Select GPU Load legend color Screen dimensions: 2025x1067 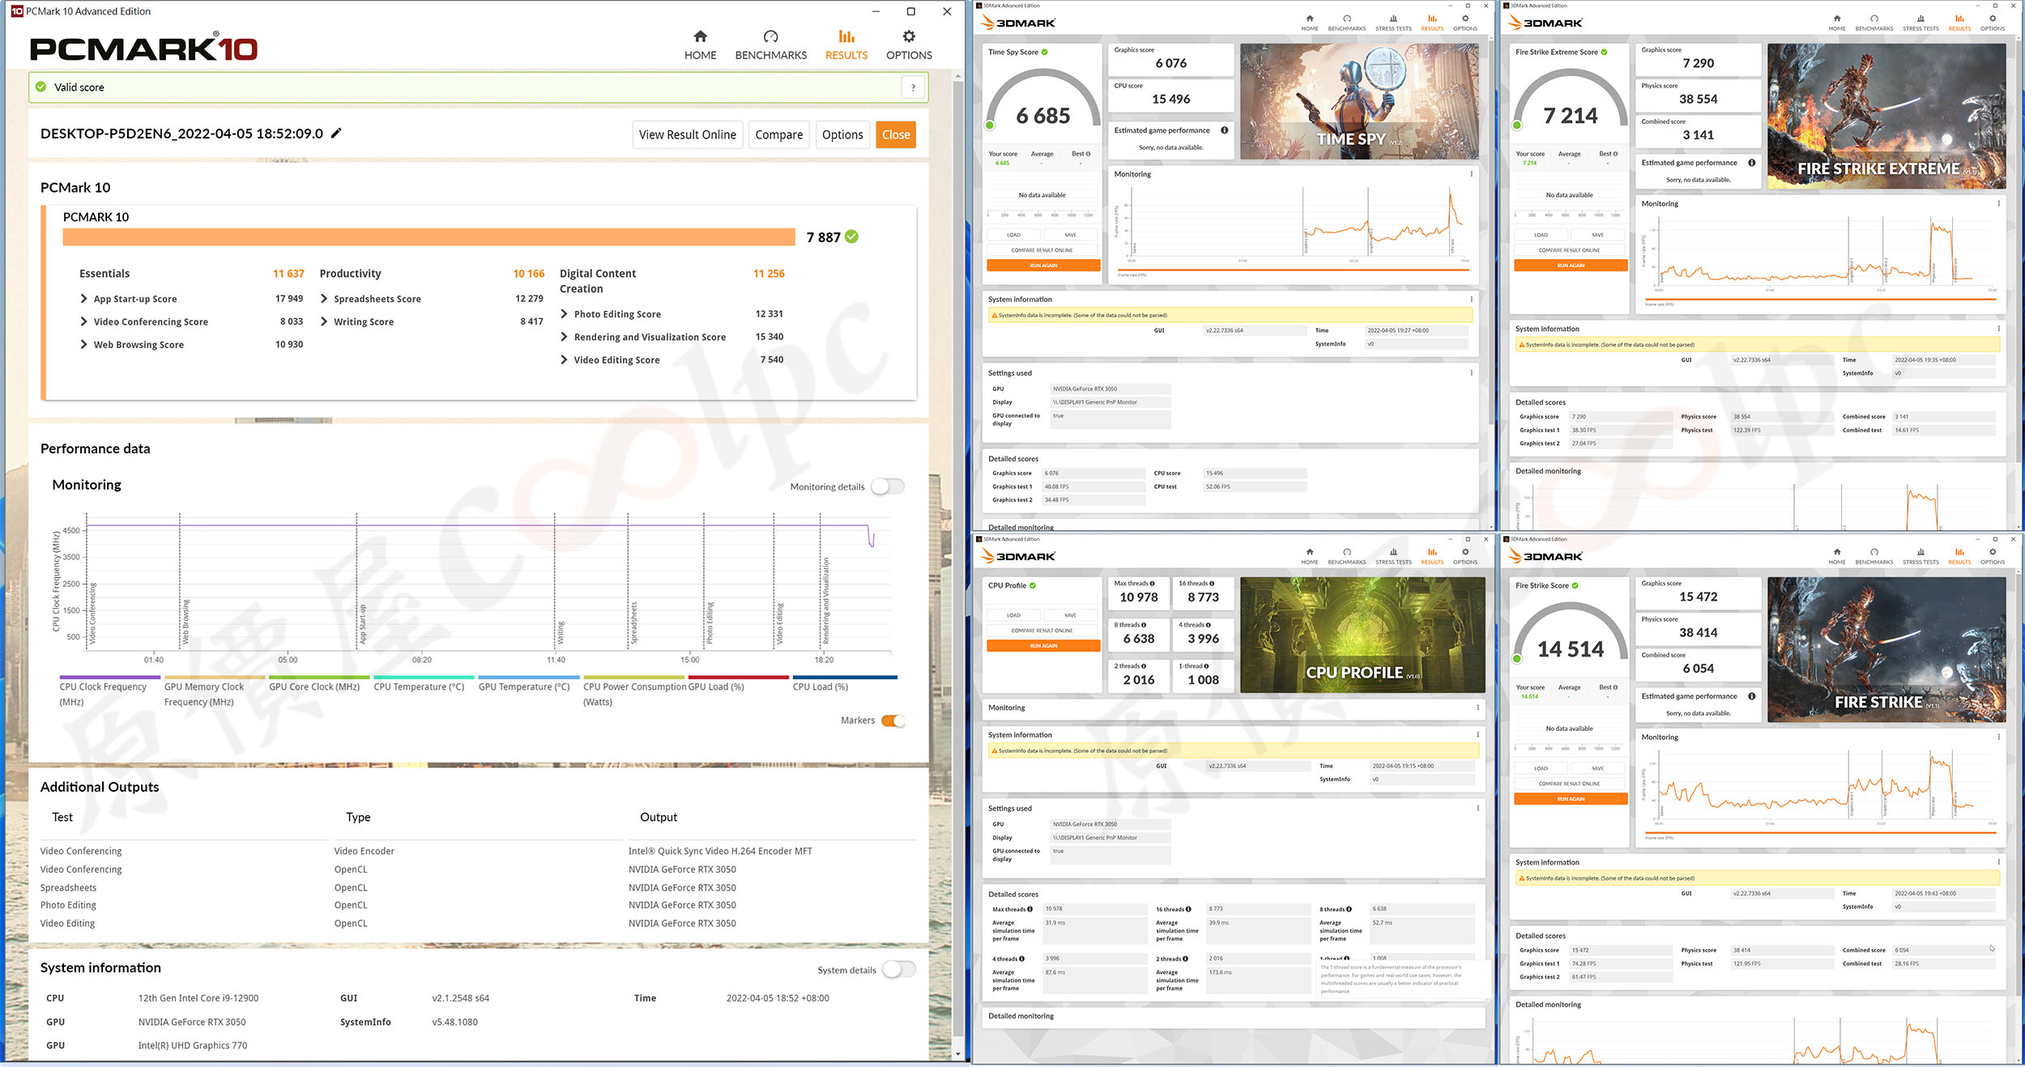click(738, 678)
